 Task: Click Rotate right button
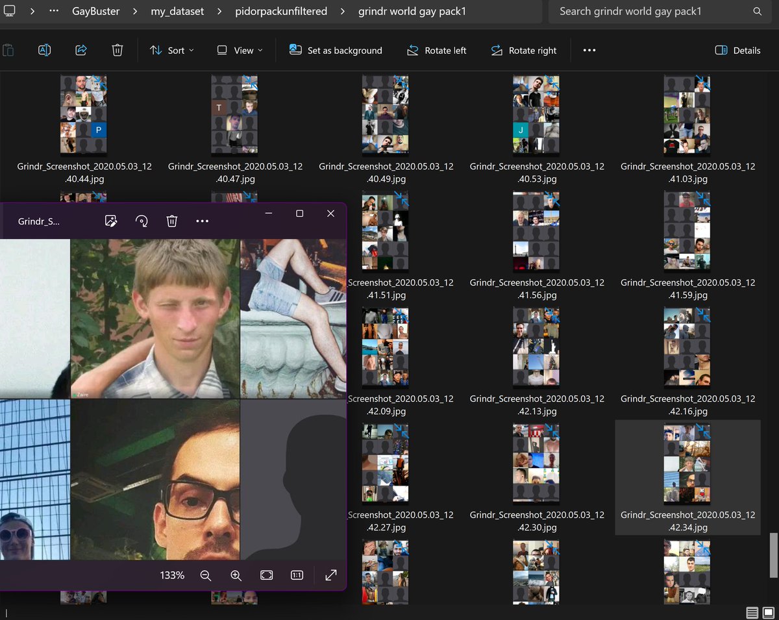click(524, 50)
